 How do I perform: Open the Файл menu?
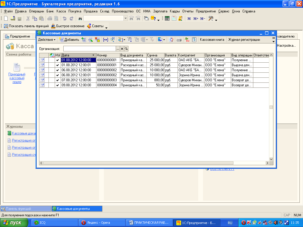[x=8, y=11]
